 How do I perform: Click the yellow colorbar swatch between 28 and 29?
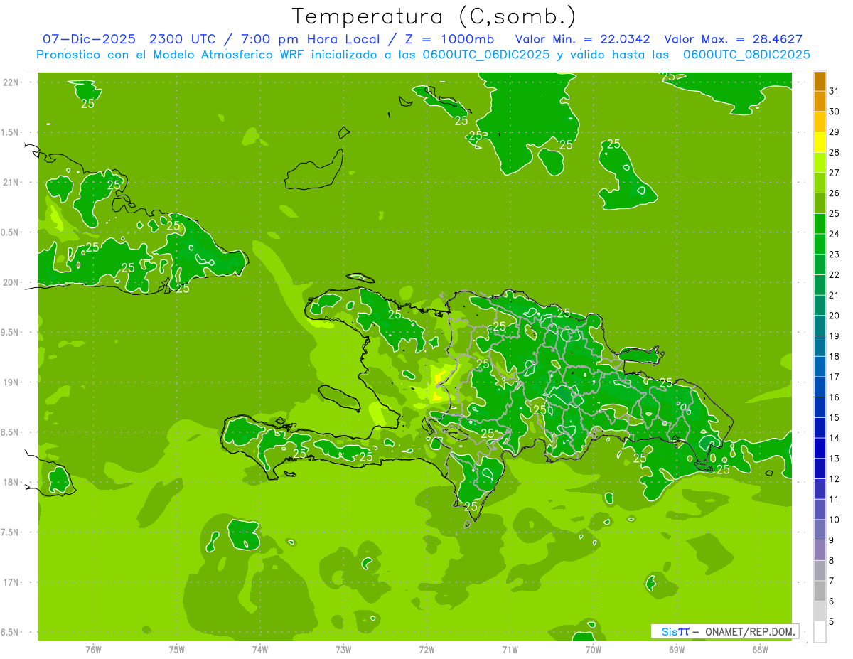(x=820, y=142)
